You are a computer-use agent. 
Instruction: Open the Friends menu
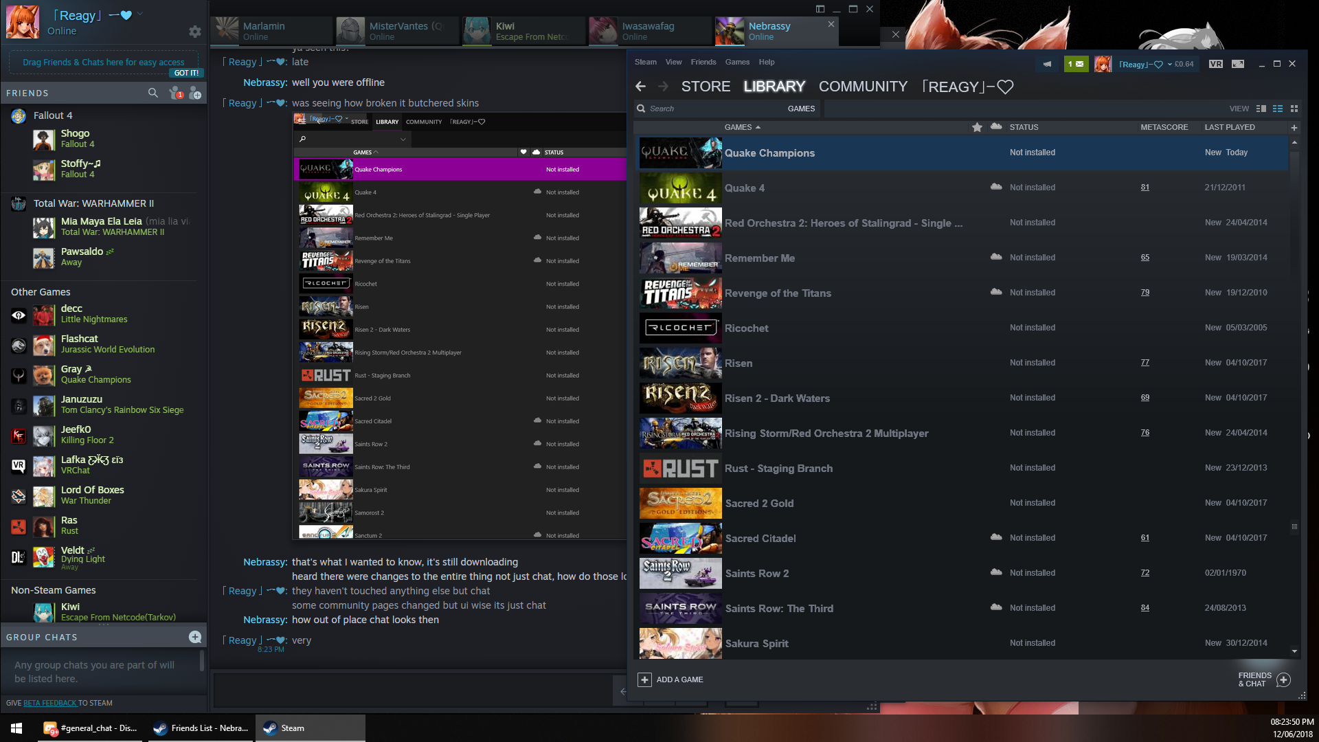pos(703,62)
